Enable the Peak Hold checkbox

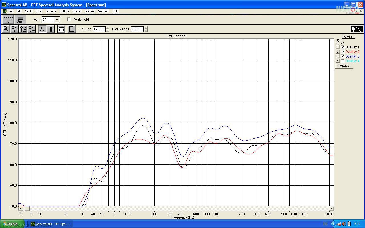coord(69,19)
